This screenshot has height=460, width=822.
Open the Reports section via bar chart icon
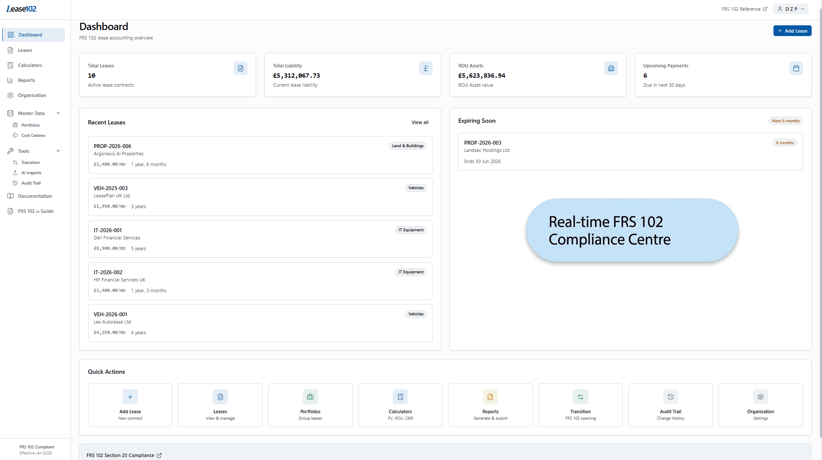pyautogui.click(x=10, y=80)
